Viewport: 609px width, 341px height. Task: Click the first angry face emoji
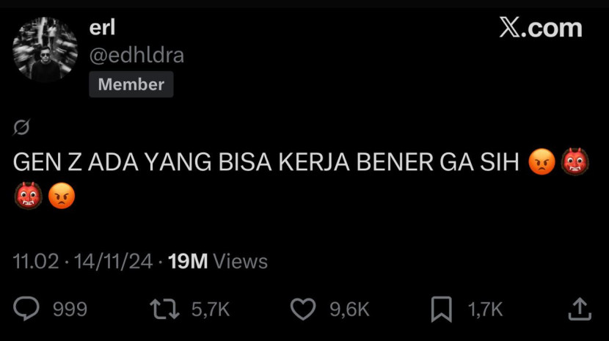[541, 161]
